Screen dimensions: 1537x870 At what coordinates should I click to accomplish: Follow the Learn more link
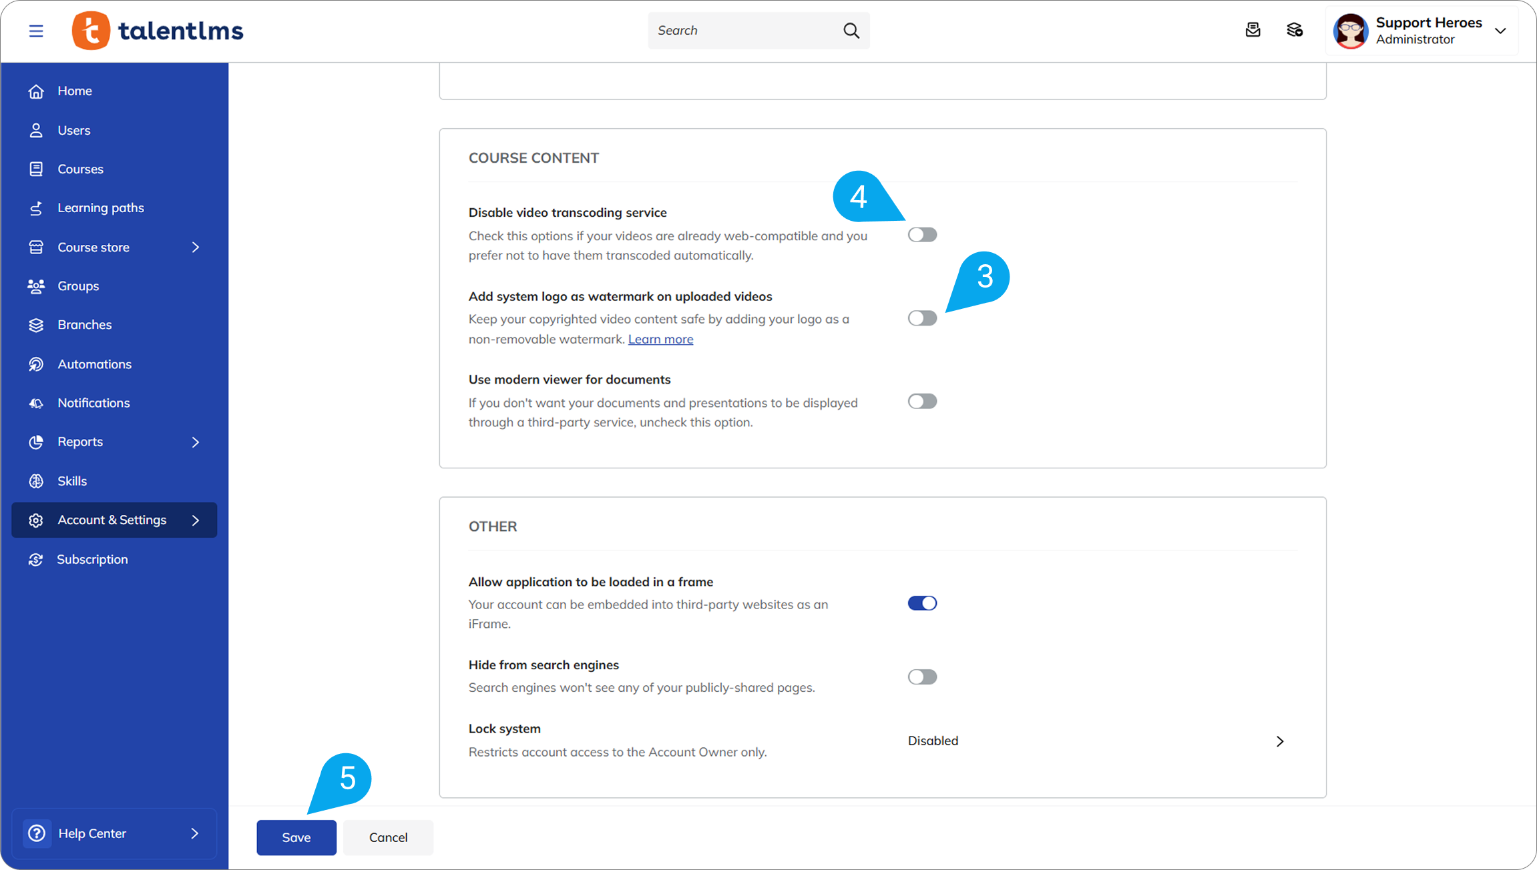pos(660,340)
